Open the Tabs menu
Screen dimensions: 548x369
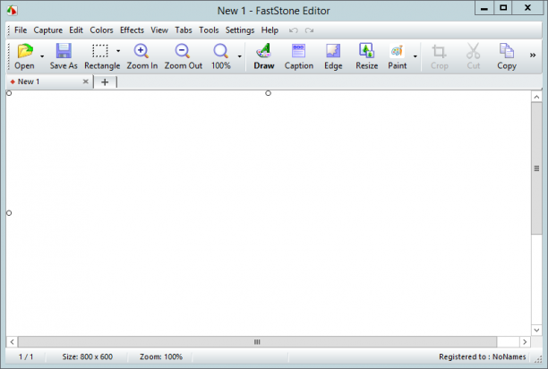[x=184, y=30]
